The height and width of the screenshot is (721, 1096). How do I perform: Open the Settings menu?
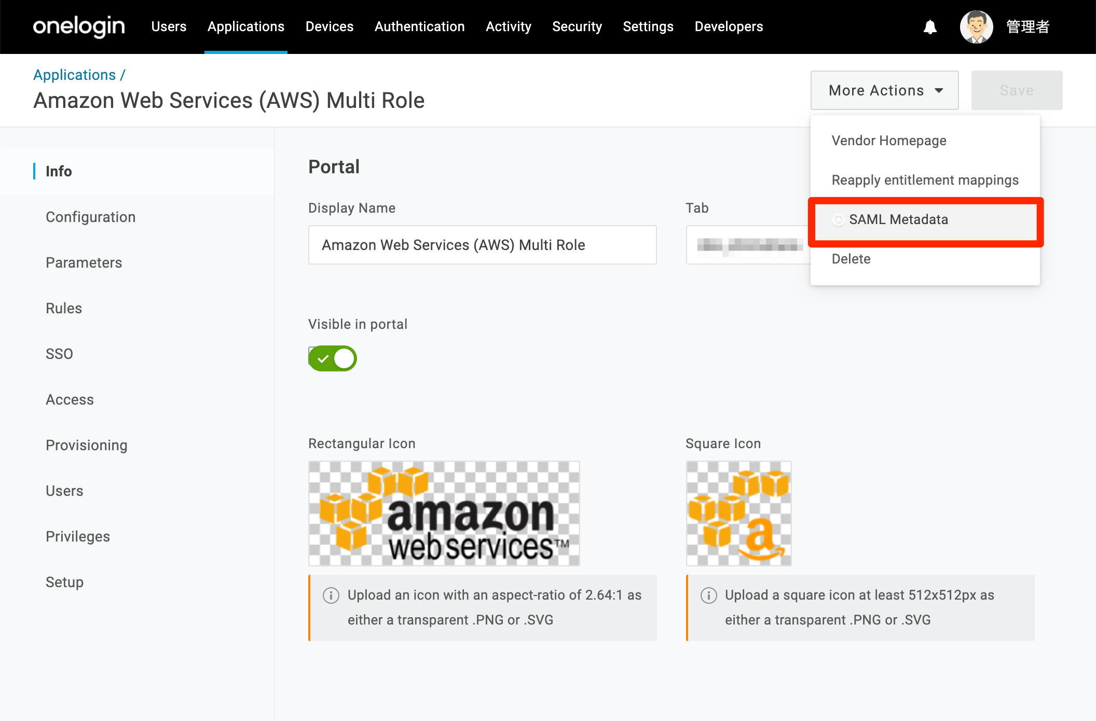coord(648,26)
